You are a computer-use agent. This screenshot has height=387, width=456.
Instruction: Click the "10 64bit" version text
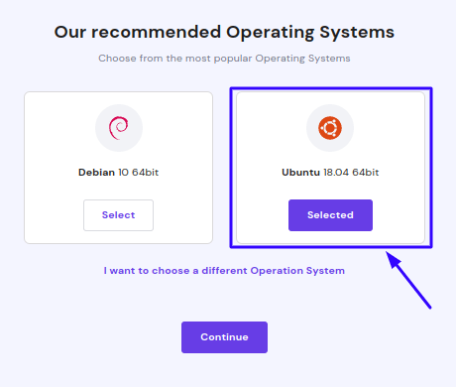(x=139, y=173)
